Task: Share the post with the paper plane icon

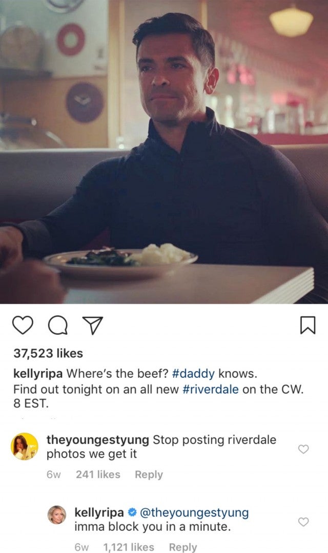Action: tap(92, 325)
